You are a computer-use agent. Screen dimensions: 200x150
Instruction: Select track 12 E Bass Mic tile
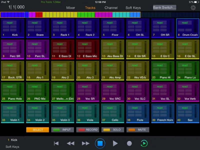pos(87,49)
